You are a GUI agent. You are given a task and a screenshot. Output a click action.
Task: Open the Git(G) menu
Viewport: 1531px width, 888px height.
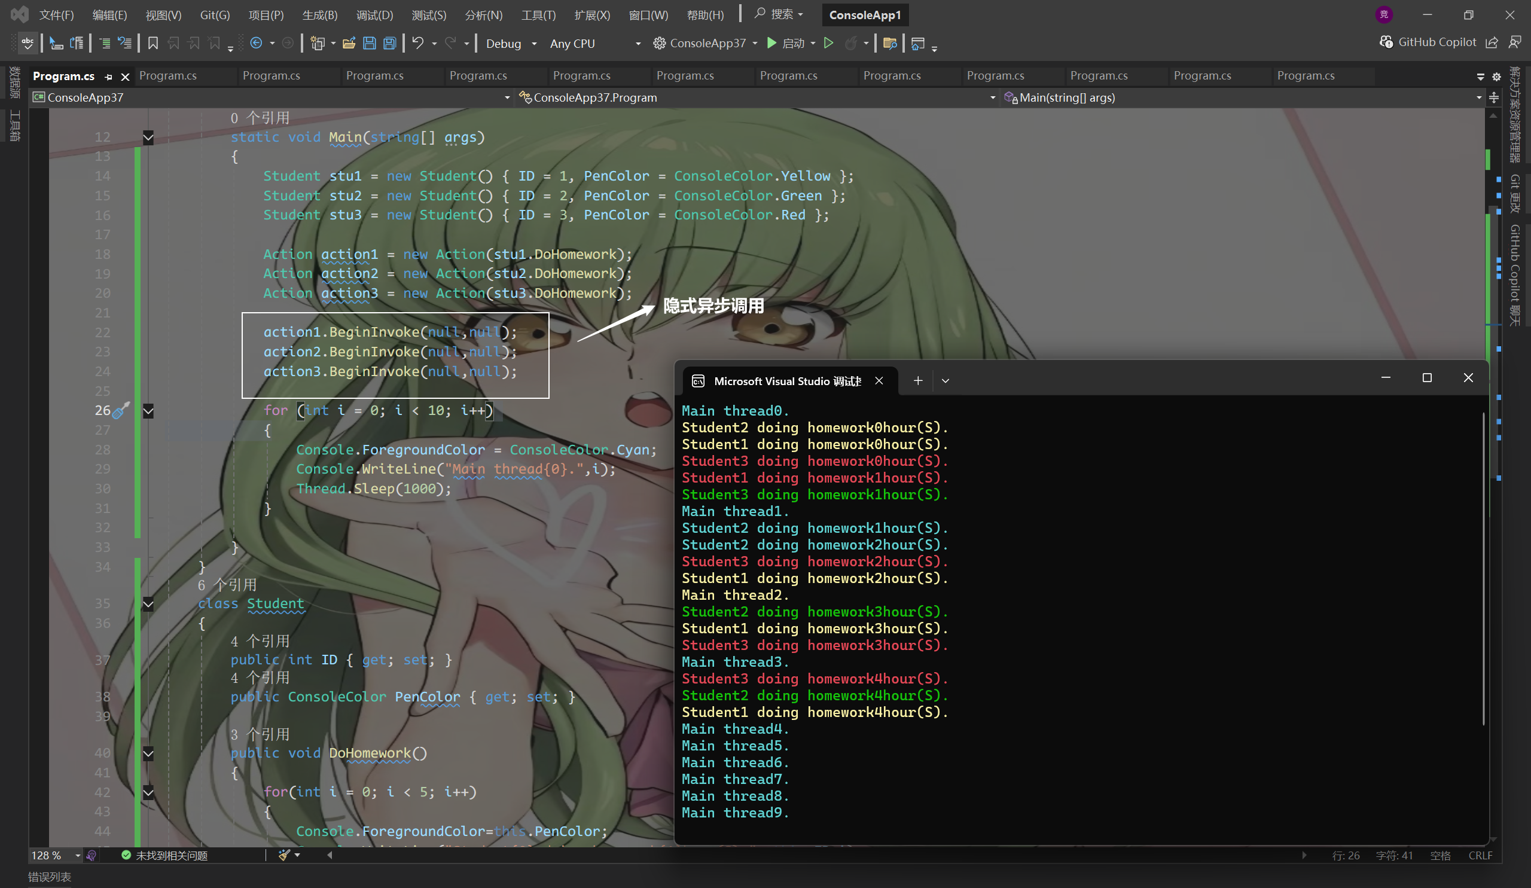[x=215, y=14]
